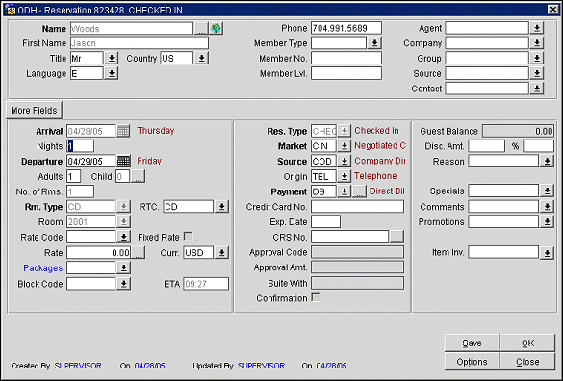Expand the Market code dropdown
The width and height of the screenshot is (563, 381).
click(344, 146)
